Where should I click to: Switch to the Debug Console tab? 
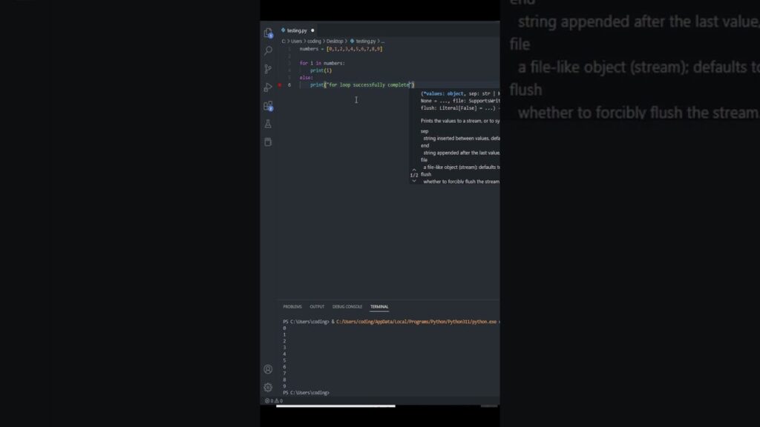point(347,307)
